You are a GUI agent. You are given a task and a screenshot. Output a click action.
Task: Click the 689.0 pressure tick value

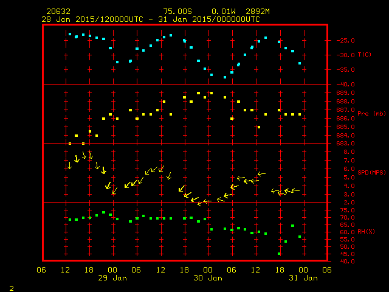[x=345, y=93]
